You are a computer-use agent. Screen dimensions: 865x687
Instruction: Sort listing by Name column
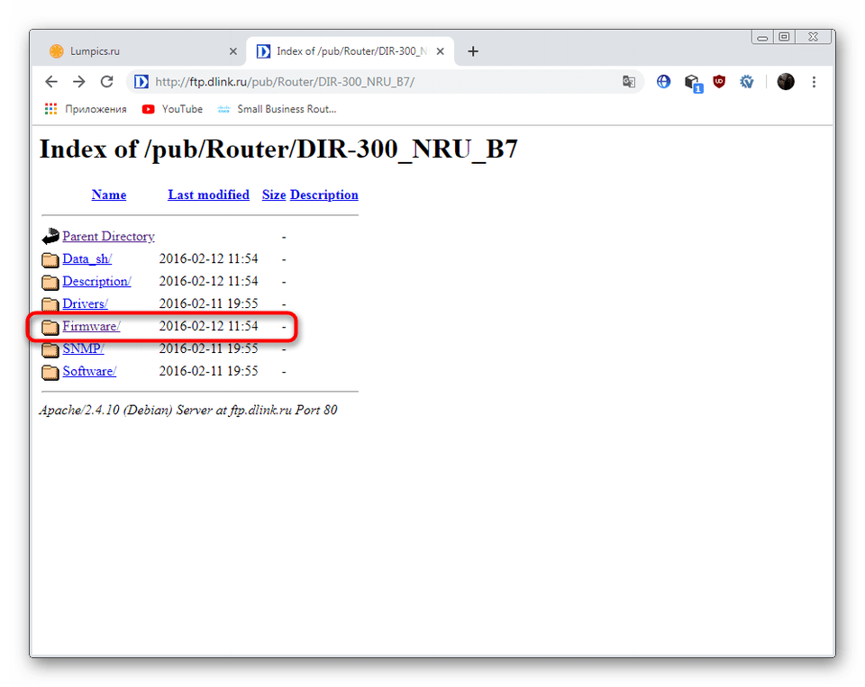tap(109, 194)
